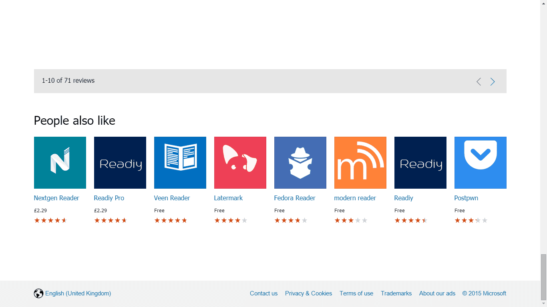Click the £2.29 price under Nextgen Reader
This screenshot has width=547, height=307.
tap(40, 210)
